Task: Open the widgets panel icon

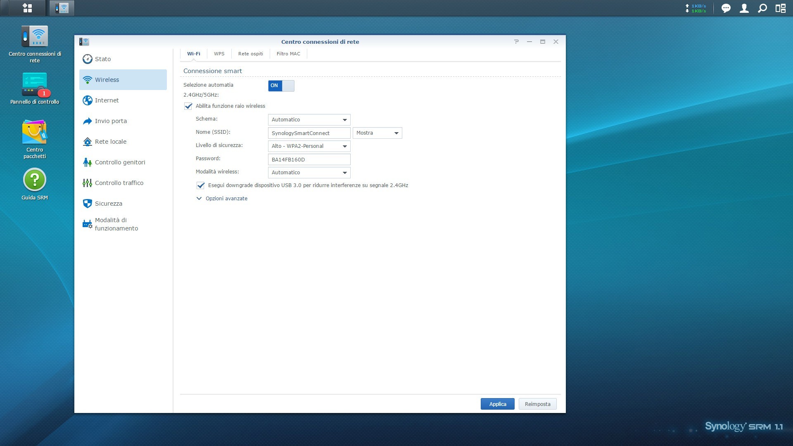Action: (780, 8)
